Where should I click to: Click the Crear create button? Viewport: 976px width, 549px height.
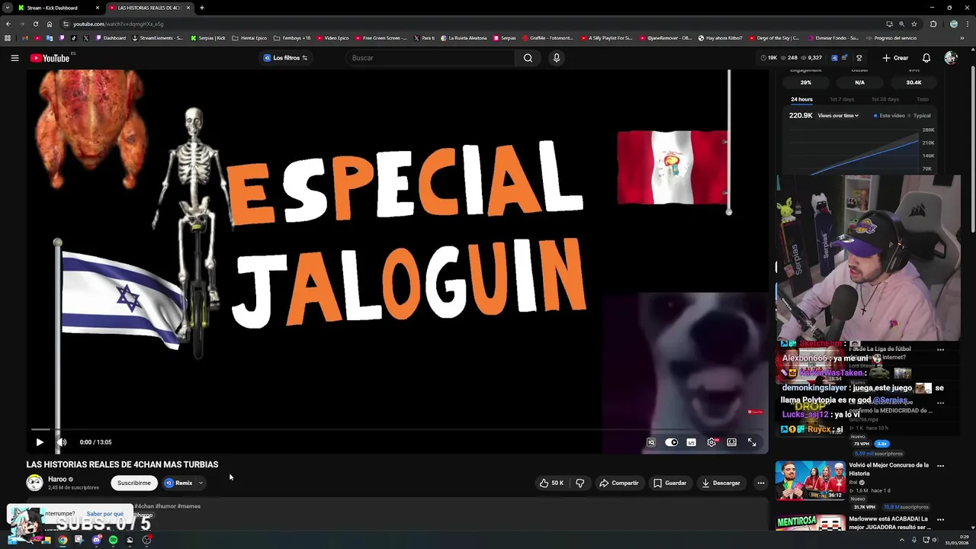pyautogui.click(x=895, y=58)
